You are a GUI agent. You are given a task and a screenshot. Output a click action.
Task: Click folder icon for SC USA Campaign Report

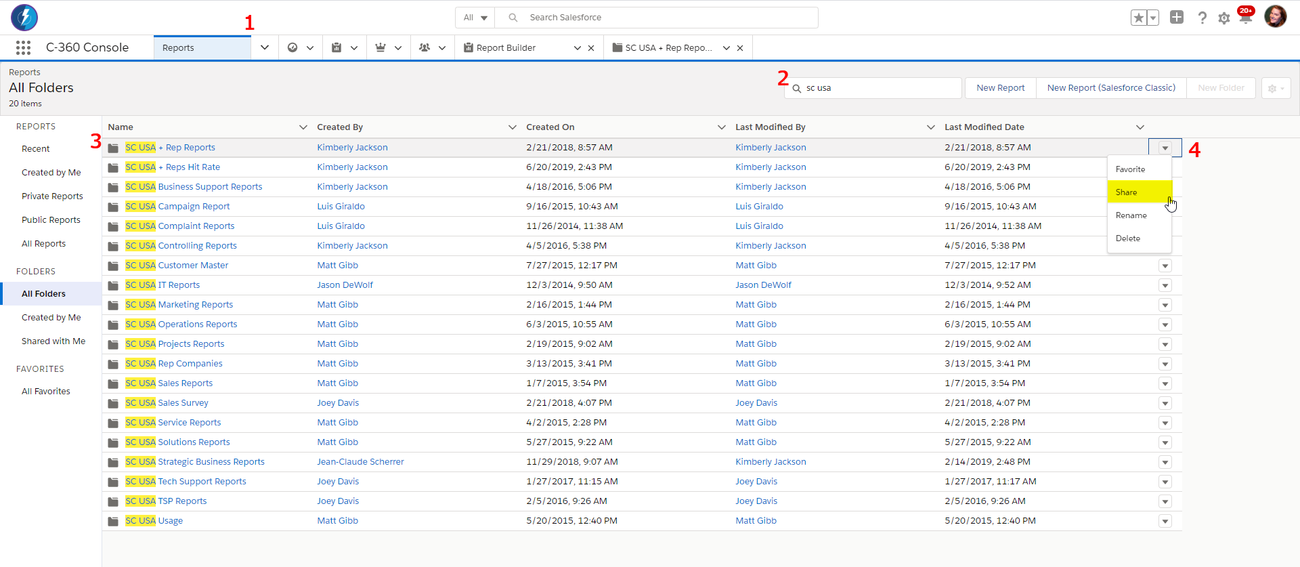[x=113, y=207]
